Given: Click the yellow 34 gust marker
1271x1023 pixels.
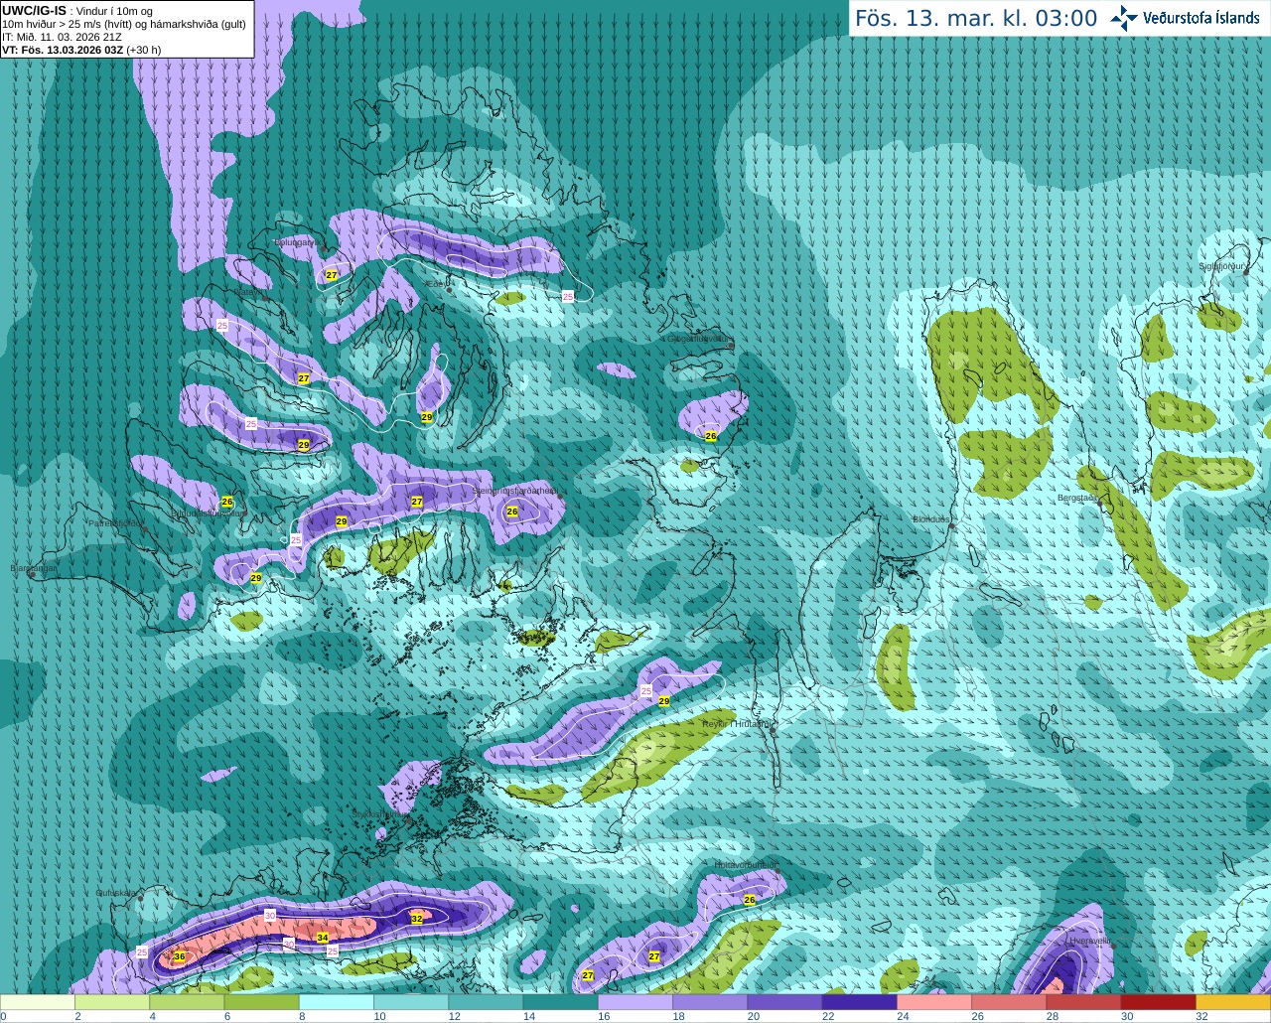Looking at the screenshot, I should click(323, 938).
